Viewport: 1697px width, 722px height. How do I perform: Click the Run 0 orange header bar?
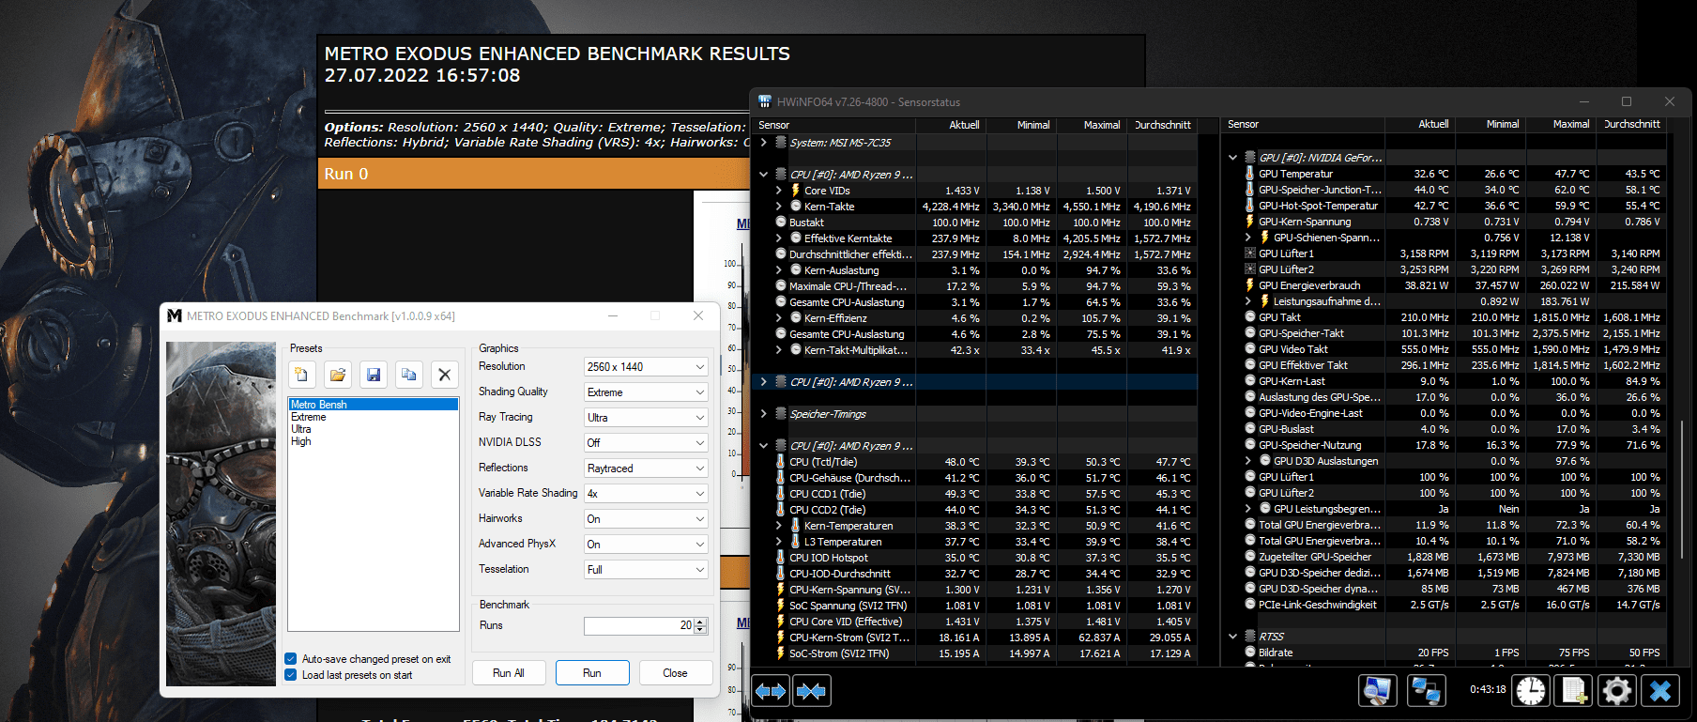[535, 174]
